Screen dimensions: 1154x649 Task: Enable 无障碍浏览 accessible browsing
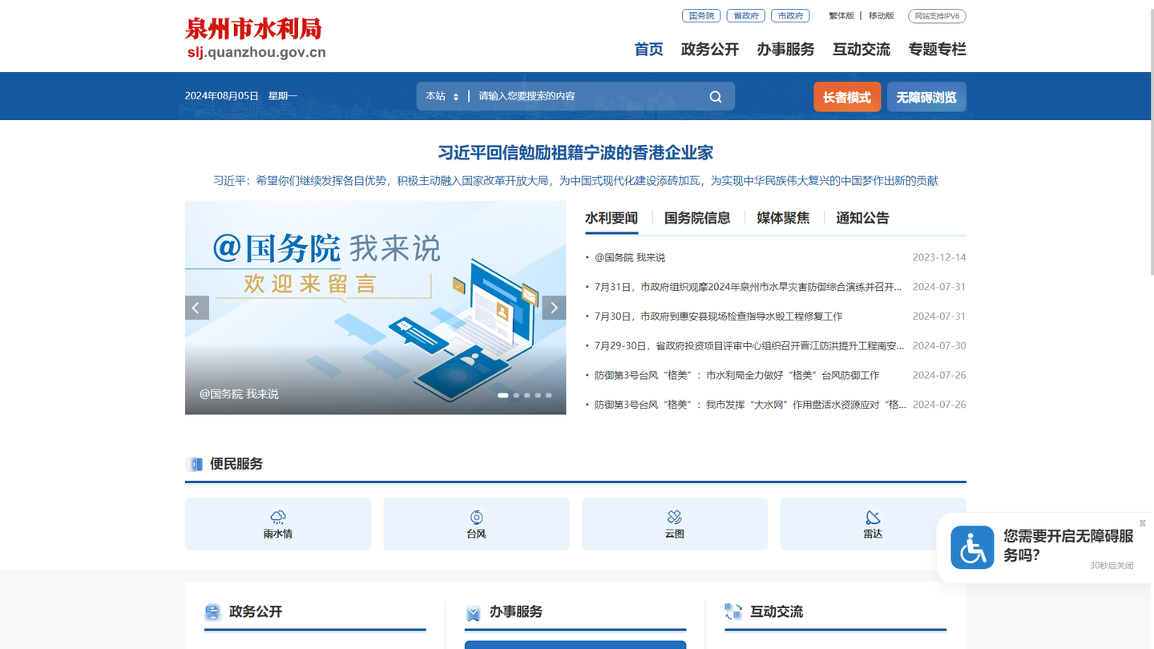pyautogui.click(x=926, y=97)
